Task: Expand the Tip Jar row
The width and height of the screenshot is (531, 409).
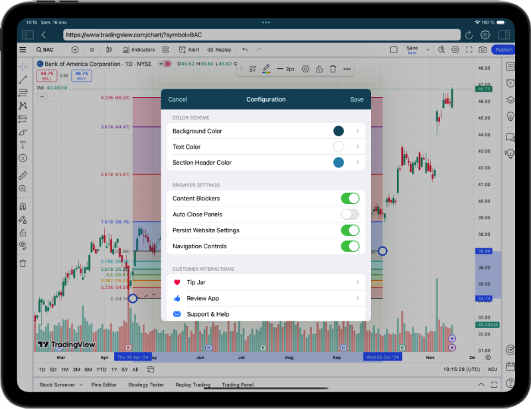Action: (265, 282)
